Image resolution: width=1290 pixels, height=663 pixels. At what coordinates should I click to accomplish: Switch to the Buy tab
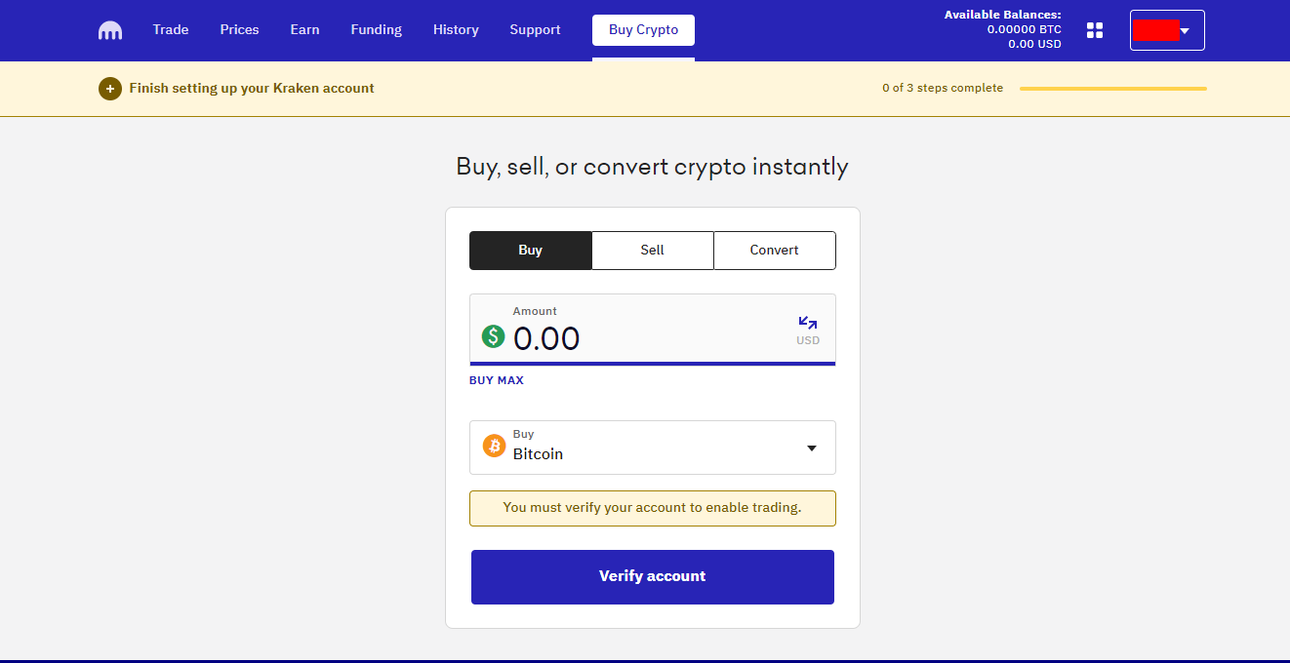point(530,251)
